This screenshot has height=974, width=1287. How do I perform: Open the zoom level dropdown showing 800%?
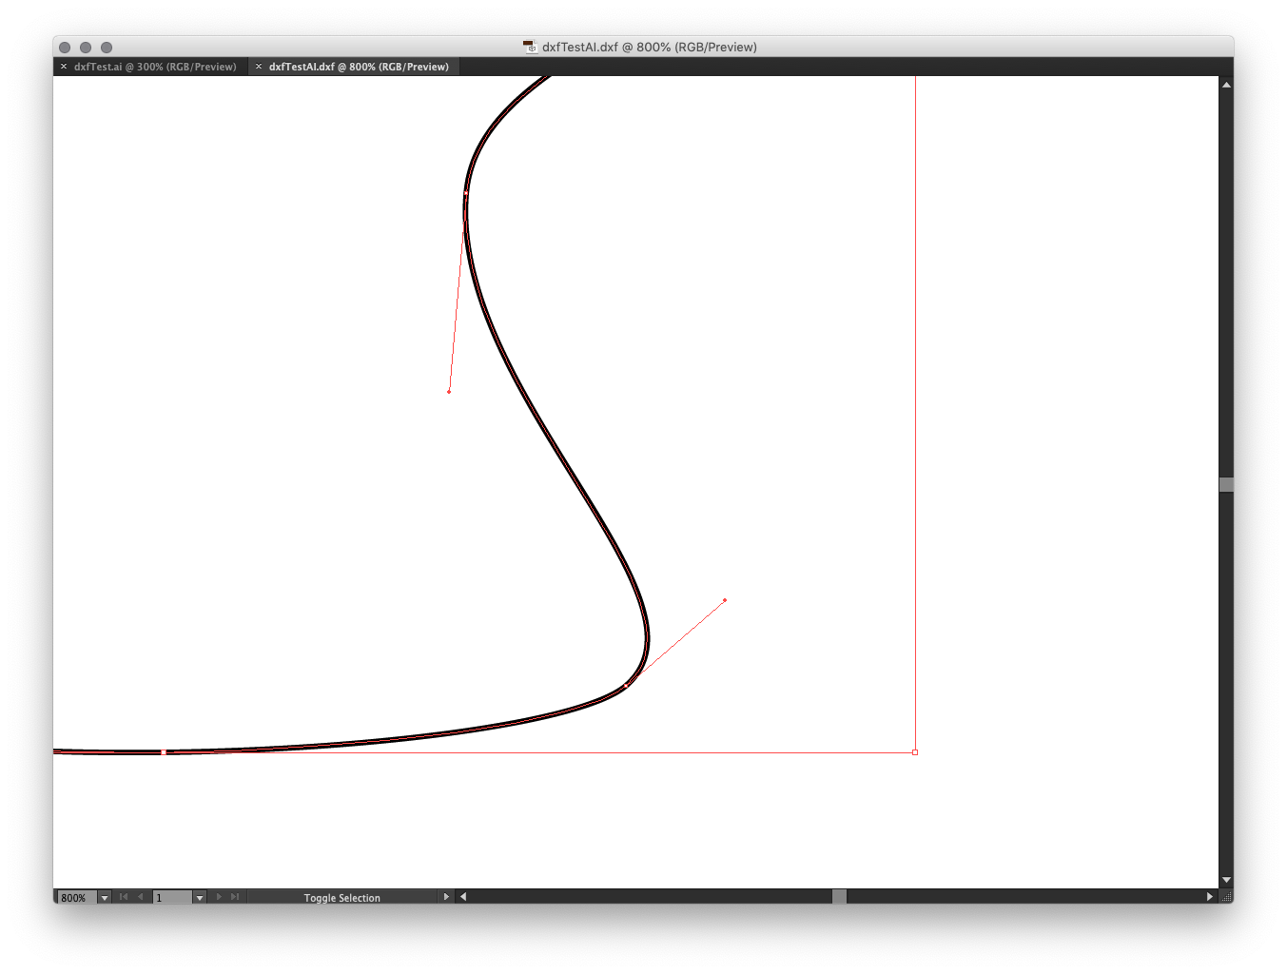(103, 896)
